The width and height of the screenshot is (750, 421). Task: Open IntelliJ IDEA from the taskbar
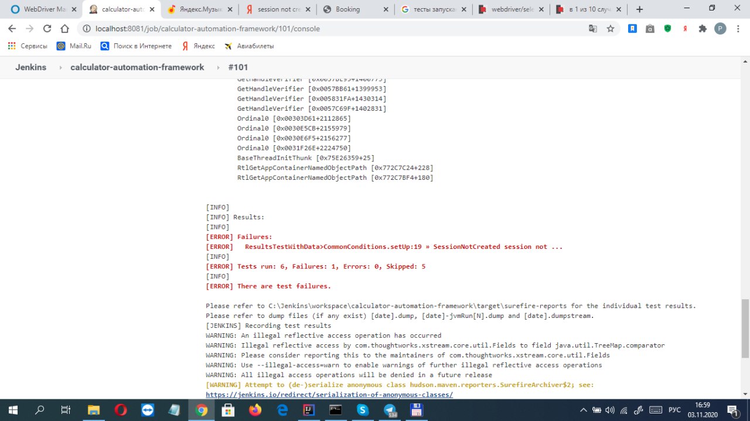[309, 410]
